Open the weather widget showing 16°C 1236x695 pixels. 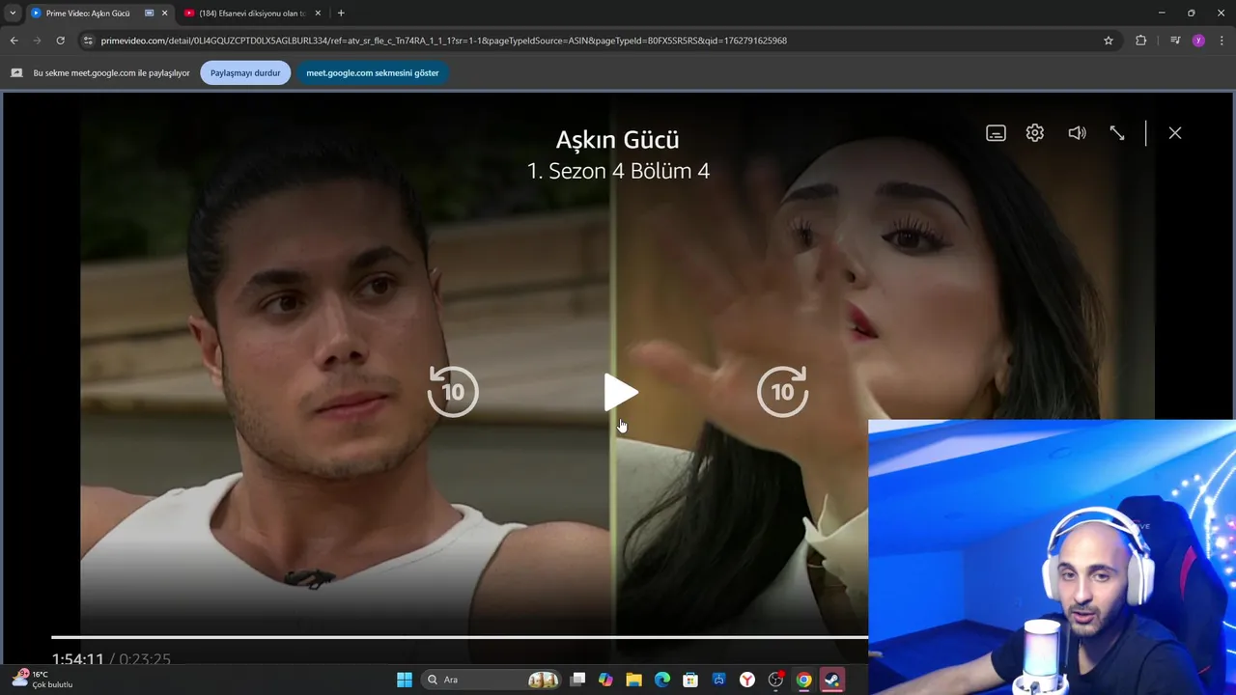[x=42, y=680]
